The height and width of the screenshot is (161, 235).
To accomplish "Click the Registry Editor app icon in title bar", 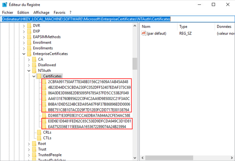I will (5, 5).
